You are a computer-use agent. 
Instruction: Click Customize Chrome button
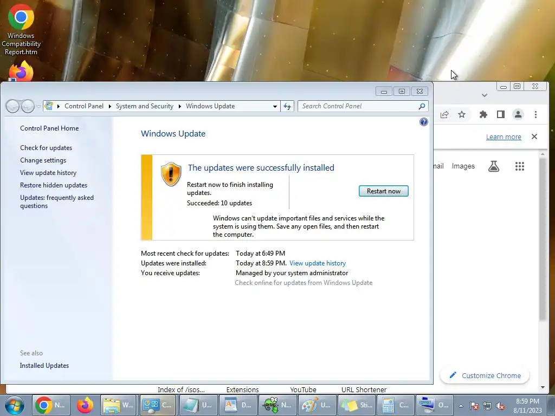click(x=485, y=375)
